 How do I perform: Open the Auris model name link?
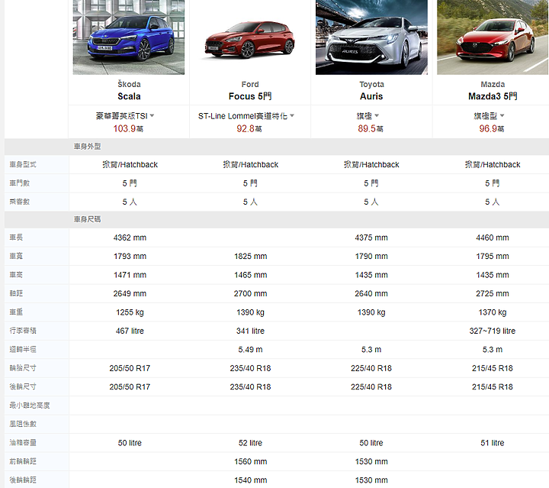[x=371, y=96]
